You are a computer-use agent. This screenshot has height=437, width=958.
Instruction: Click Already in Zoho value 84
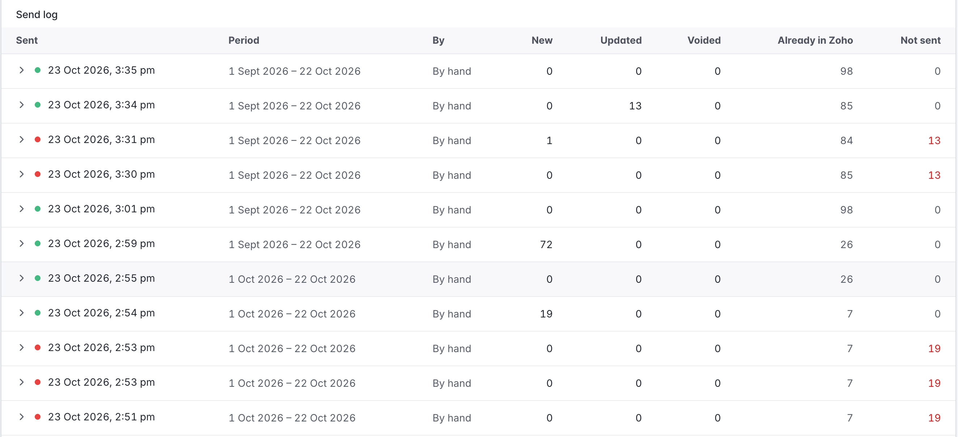pos(846,140)
